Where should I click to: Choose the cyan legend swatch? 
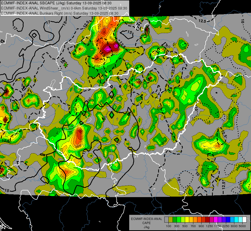click(x=236, y=220)
